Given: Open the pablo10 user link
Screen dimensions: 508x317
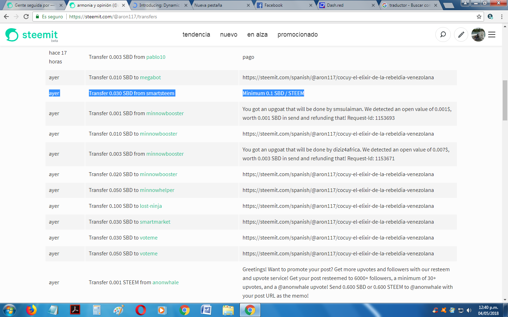Looking at the screenshot, I should coord(156,57).
